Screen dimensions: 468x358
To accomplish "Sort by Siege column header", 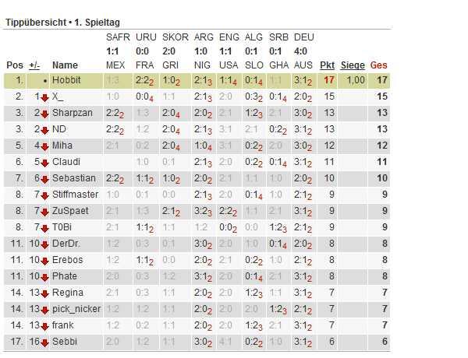I will [353, 65].
